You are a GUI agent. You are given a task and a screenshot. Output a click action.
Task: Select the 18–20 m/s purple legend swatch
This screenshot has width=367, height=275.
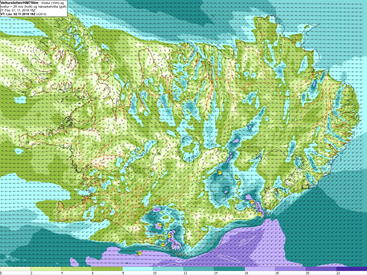point(290,269)
